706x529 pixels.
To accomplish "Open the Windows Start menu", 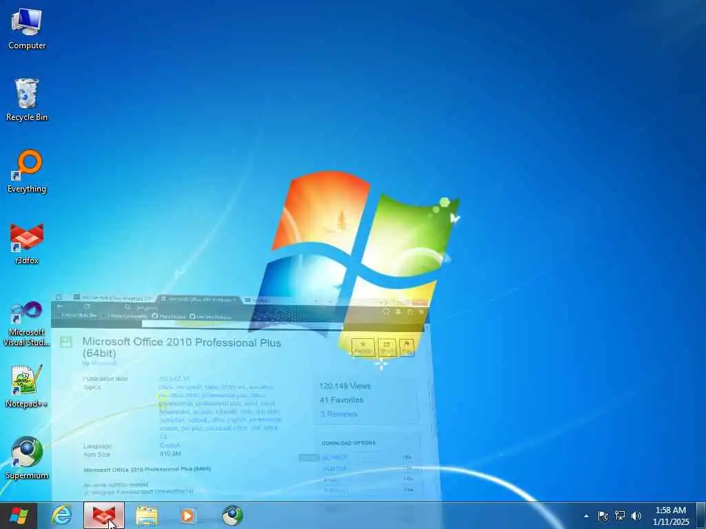I will [x=19, y=515].
